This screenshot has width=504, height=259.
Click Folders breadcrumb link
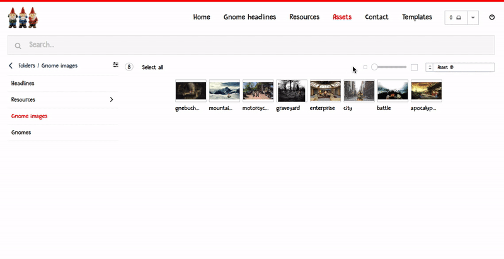[x=26, y=66]
